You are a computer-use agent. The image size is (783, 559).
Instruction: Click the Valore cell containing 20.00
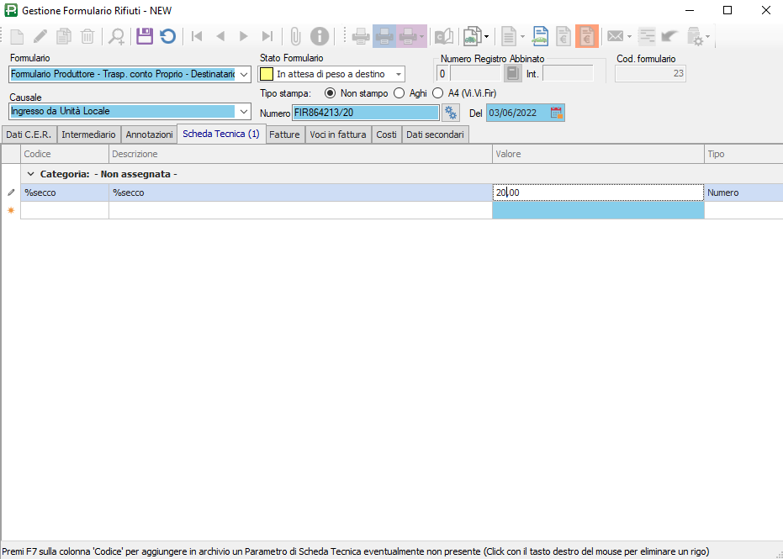(x=597, y=192)
